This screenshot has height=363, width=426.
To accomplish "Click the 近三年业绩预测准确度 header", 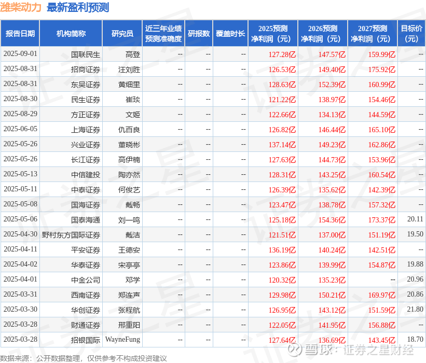I will click(x=163, y=33).
